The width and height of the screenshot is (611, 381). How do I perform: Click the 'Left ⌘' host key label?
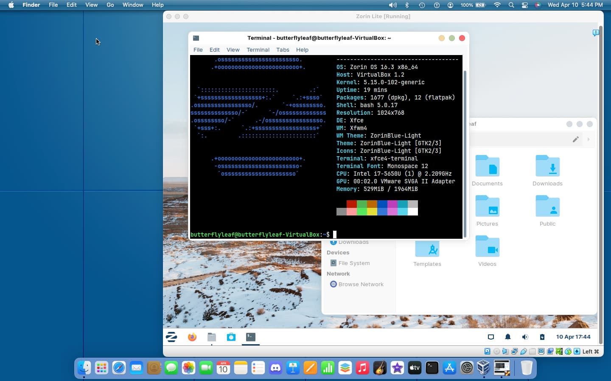coord(591,351)
